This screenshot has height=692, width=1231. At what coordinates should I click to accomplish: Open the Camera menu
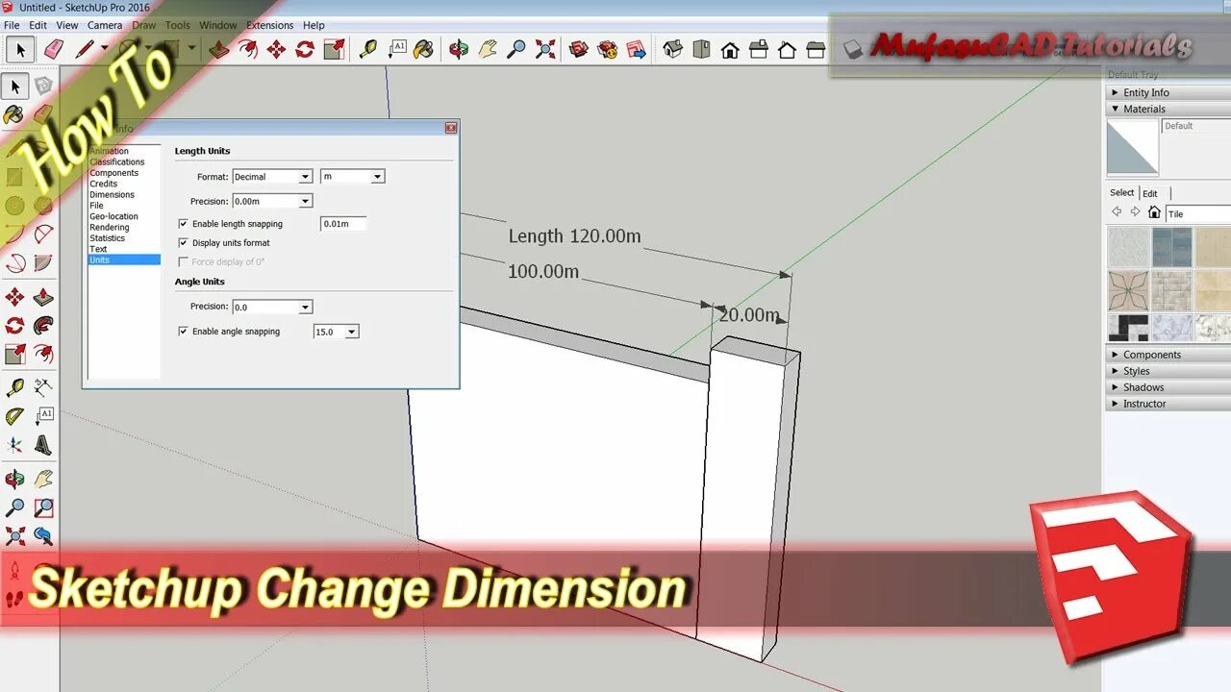click(x=105, y=25)
